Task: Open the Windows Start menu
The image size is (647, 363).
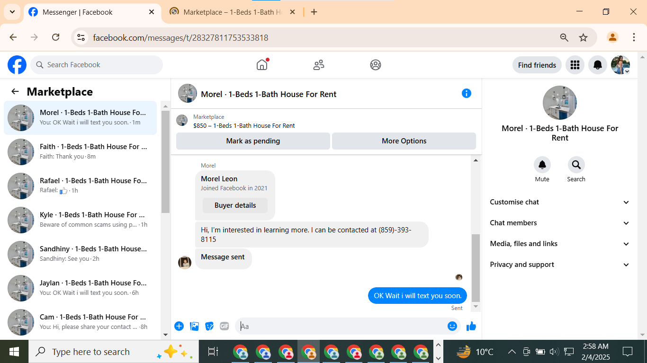Action: tap(14, 352)
